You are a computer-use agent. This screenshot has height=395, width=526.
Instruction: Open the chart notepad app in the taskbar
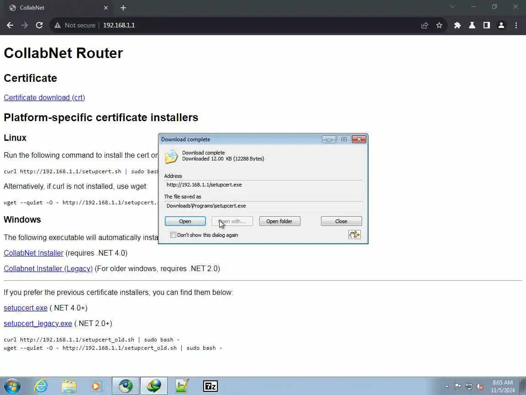point(182,386)
